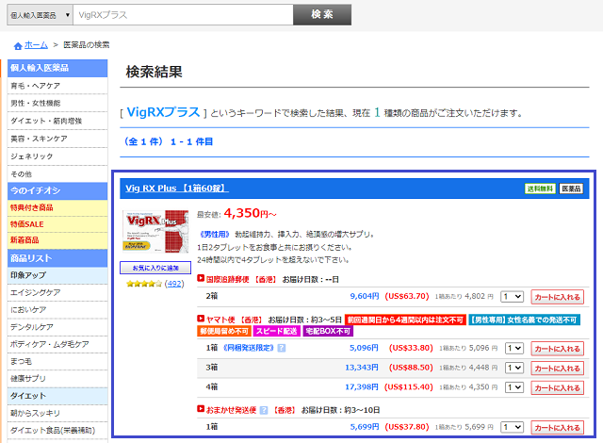The width and height of the screenshot is (603, 443).
Task: Open the ホーム breadcrumb link
Action: (36, 45)
